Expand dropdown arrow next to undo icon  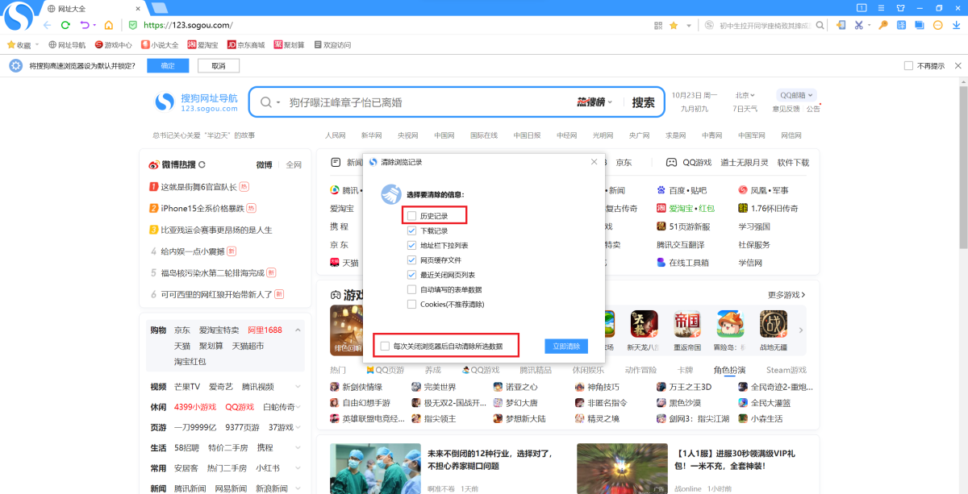coord(95,25)
